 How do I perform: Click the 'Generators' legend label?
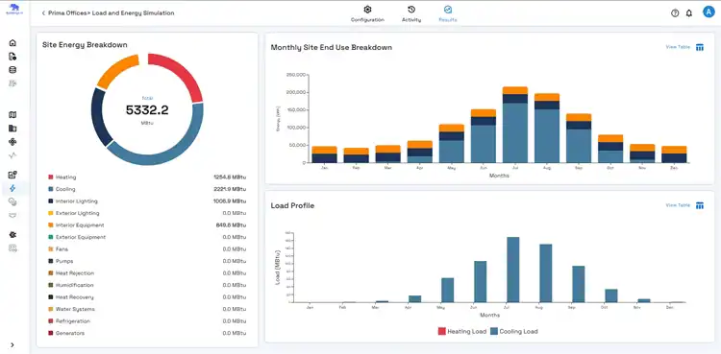coord(70,333)
